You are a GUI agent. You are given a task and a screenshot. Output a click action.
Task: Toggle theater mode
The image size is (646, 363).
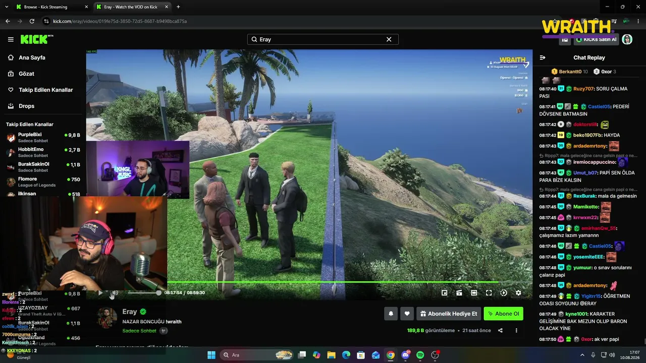pos(474,292)
